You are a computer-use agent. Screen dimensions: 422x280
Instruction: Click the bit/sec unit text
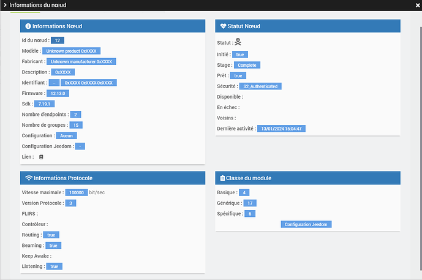coord(97,192)
